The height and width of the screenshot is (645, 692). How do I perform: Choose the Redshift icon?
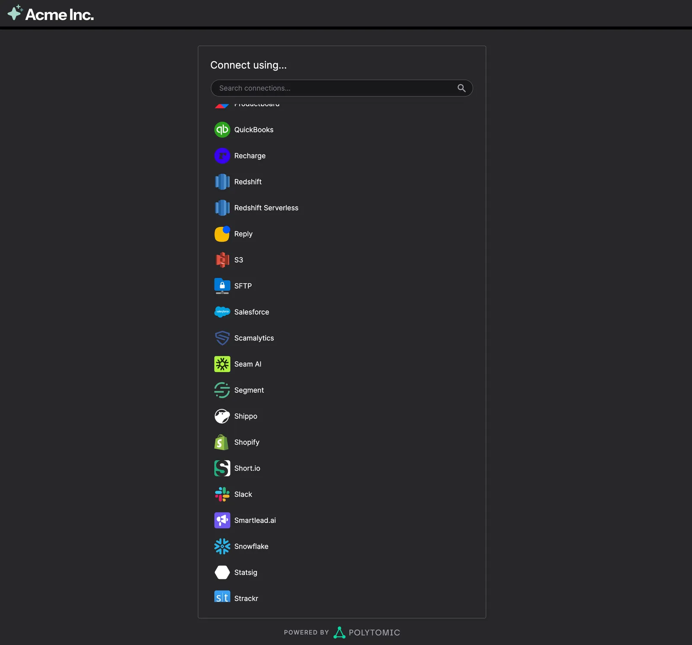[x=222, y=182]
